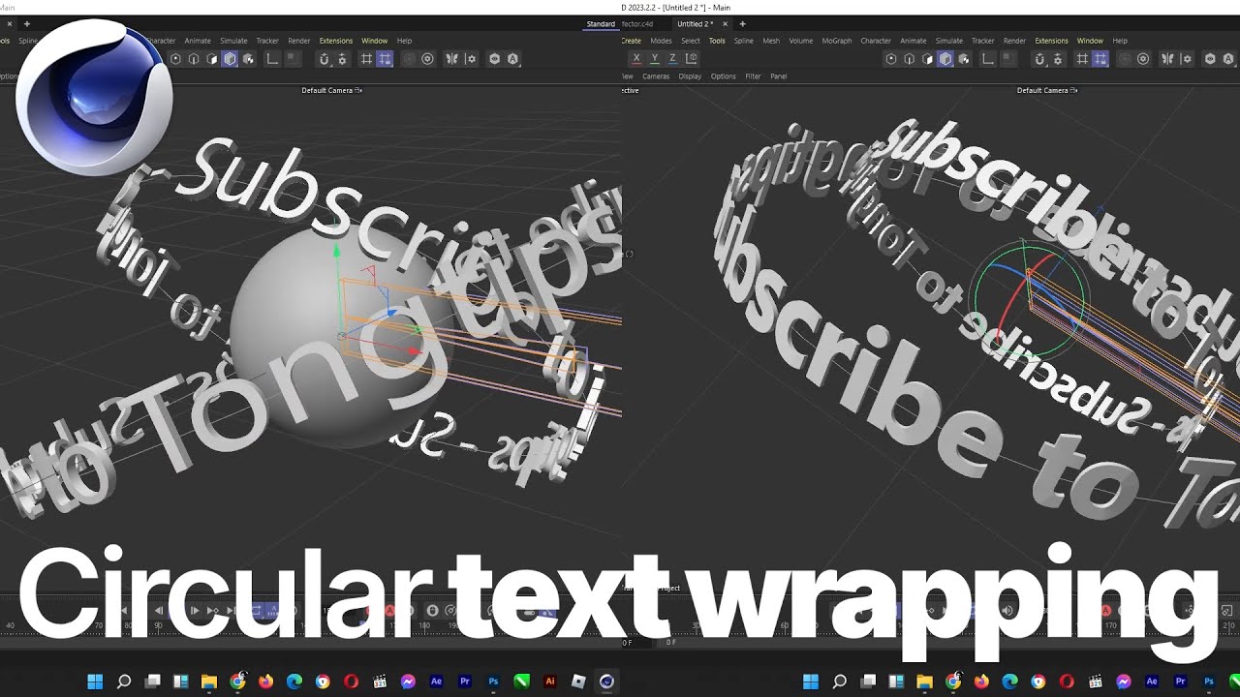The height and width of the screenshot is (697, 1240).
Task: Open Mesh menu
Action: pyautogui.click(x=771, y=41)
